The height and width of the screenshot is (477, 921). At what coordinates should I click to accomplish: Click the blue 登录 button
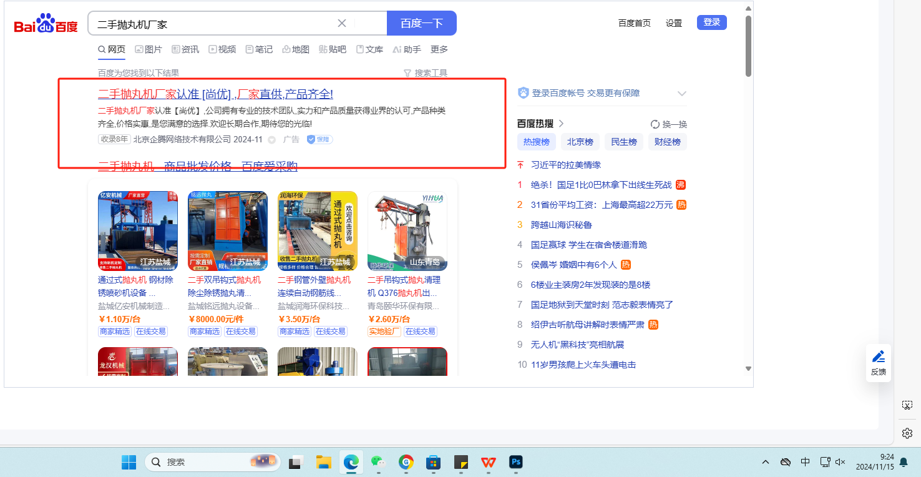(711, 22)
